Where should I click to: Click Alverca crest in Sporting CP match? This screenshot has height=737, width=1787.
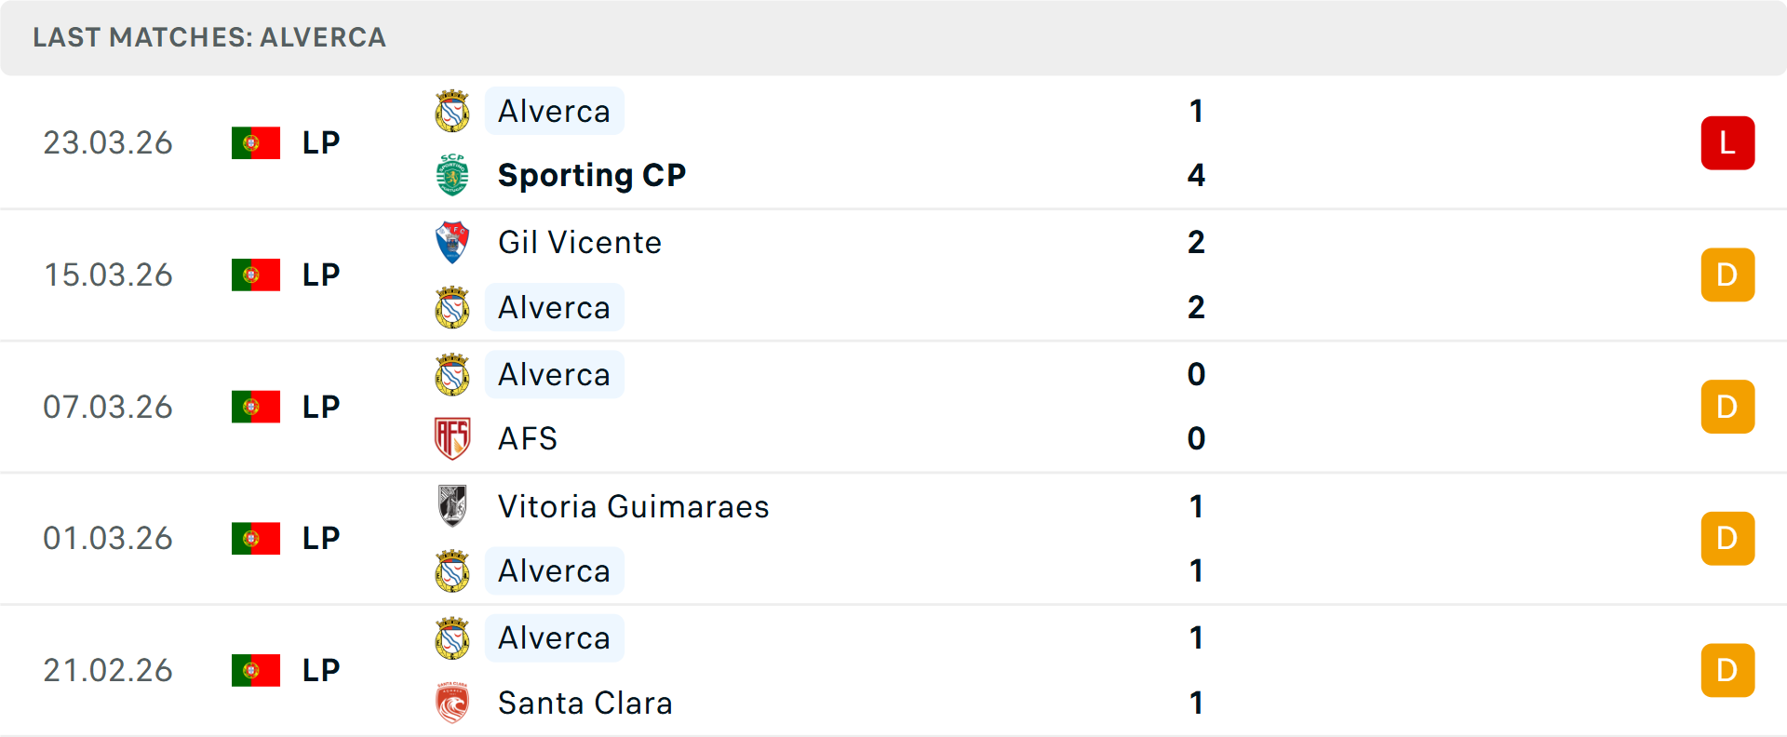pos(452,112)
